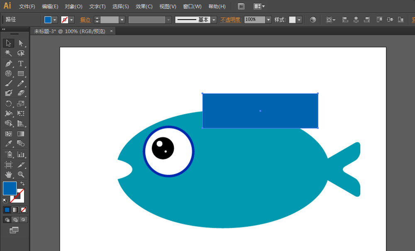Set paint mode to None in toolbox
This screenshot has height=251, width=415.
click(23, 210)
